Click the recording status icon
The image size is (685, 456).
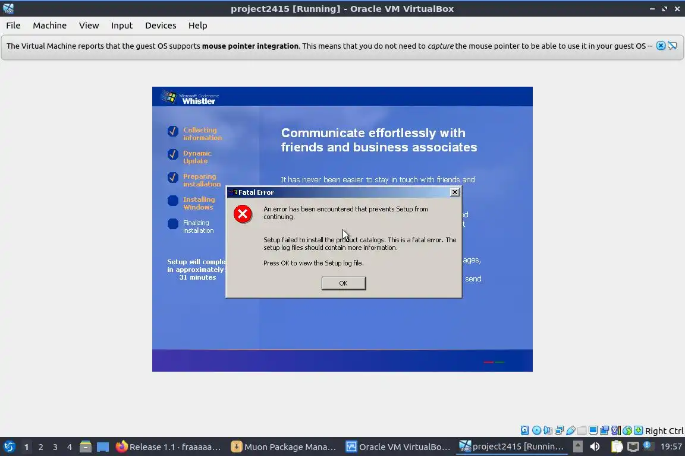(604, 430)
